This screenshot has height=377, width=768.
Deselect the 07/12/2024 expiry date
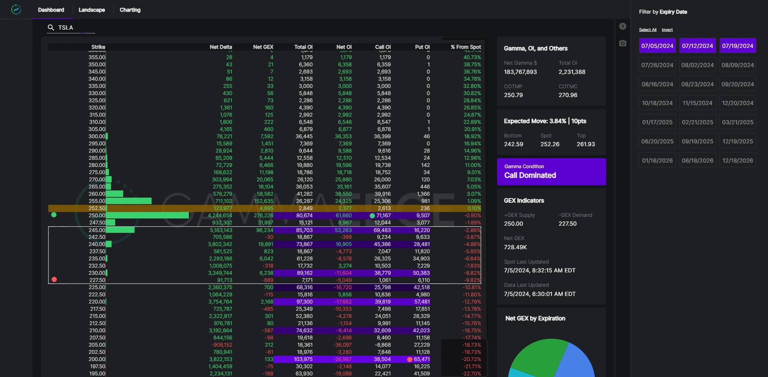click(x=697, y=46)
